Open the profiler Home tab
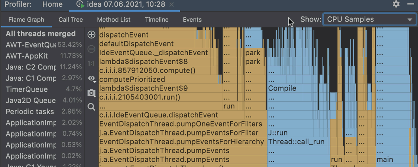The image size is (418, 167). [52, 4]
